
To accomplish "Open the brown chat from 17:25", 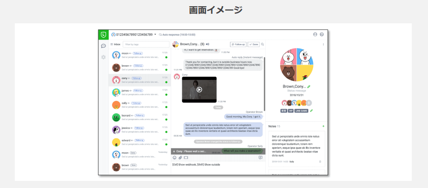I will coord(140,68).
